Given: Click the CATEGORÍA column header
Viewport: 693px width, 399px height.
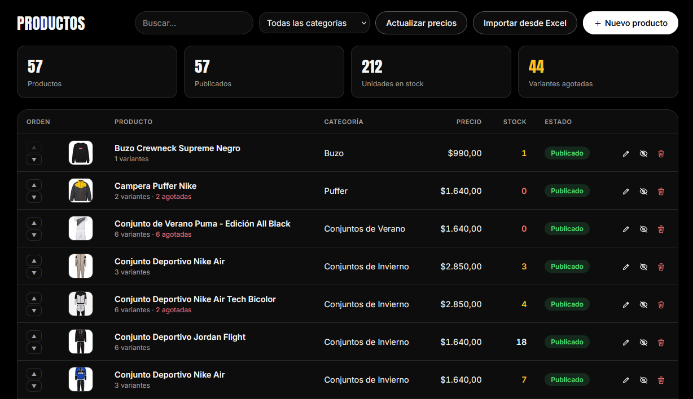Looking at the screenshot, I should point(344,122).
